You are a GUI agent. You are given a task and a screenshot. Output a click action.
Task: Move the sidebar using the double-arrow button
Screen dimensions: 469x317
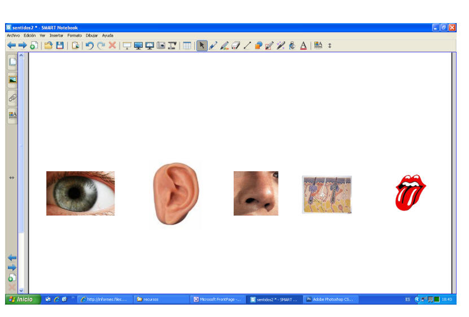coord(12,177)
